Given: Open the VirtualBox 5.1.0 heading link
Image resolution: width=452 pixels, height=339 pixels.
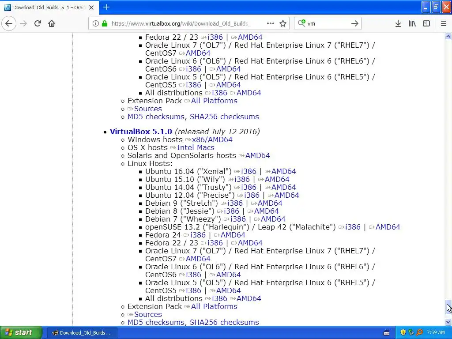Looking at the screenshot, I should 141,132.
